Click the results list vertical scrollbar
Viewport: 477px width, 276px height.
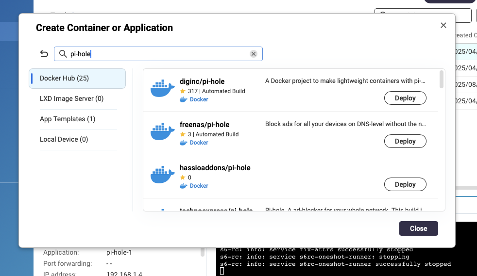(442, 80)
